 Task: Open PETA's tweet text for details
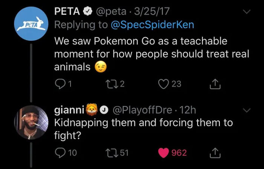[x=151, y=54]
